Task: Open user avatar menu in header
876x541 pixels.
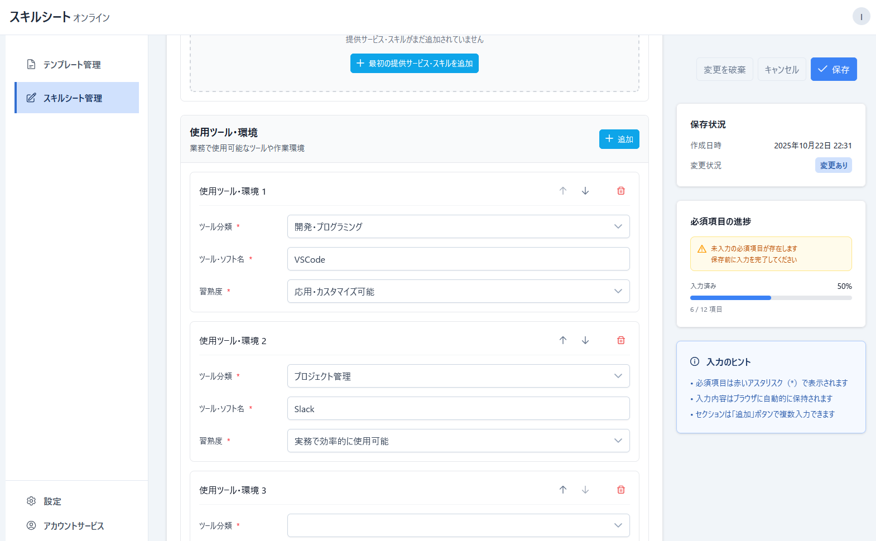Action: tap(861, 17)
